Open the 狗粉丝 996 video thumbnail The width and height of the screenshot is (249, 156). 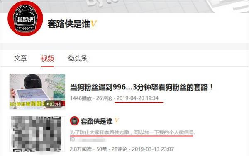coord(37,91)
